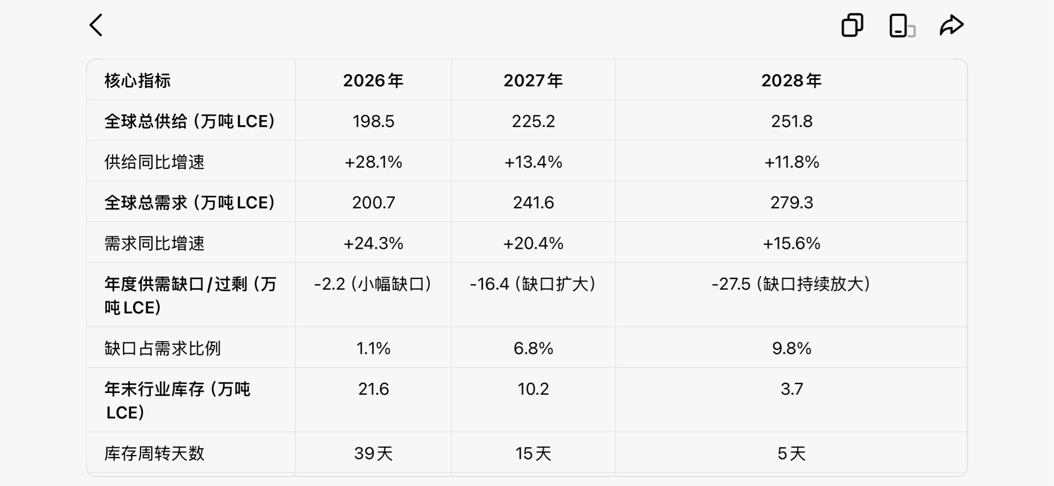Click the 全球总需求 (万吨LCE) row label
This screenshot has height=486, width=1054.
190,202
